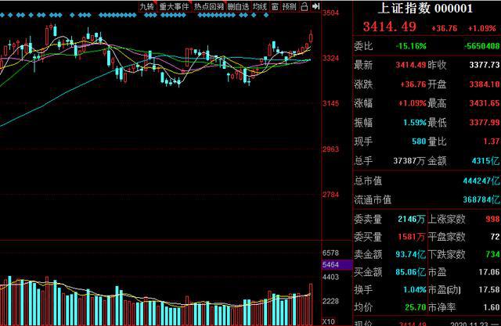
Task: Click the last red candlestick on chart
Action: click(x=311, y=38)
